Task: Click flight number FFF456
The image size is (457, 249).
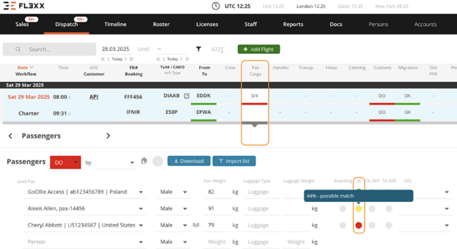Action: coord(133,97)
